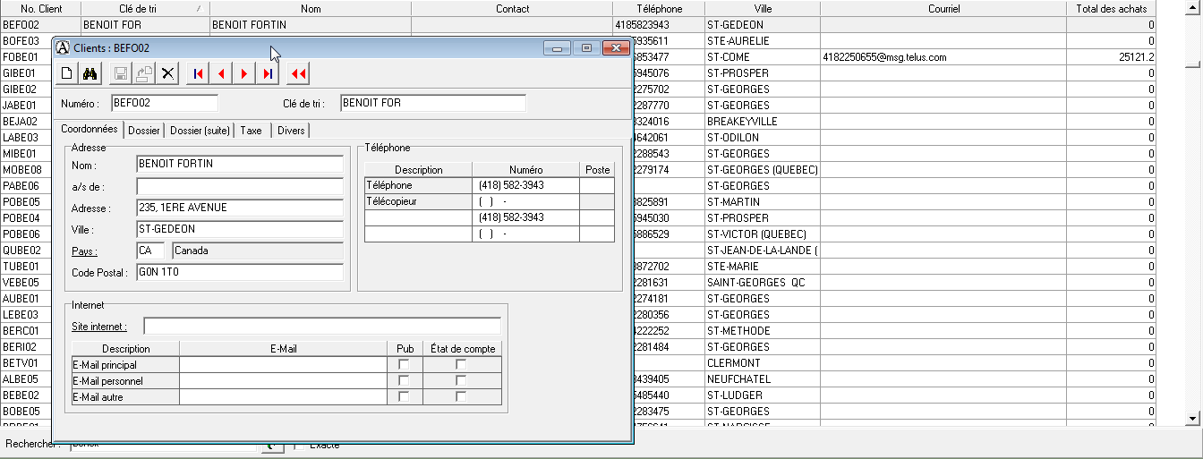Click the client list scrollbar down arrow
The height and width of the screenshot is (459, 1203).
point(1191,418)
